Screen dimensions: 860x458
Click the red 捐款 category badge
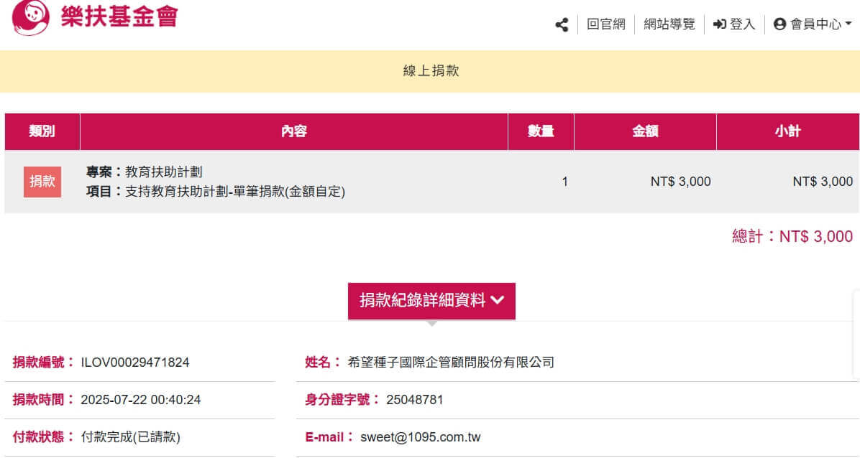click(42, 182)
